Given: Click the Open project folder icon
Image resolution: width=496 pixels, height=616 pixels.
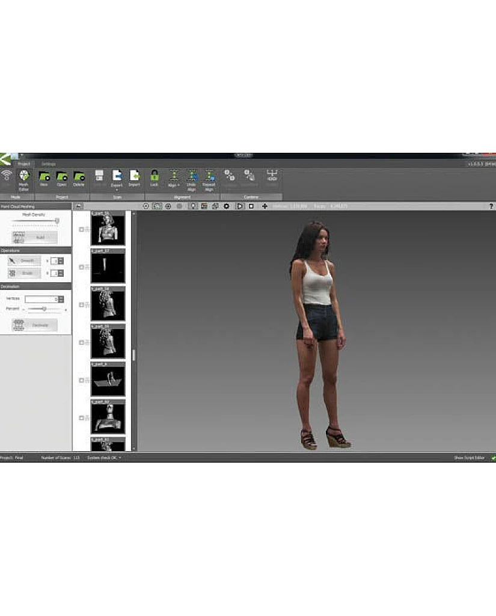Looking at the screenshot, I should click(61, 178).
